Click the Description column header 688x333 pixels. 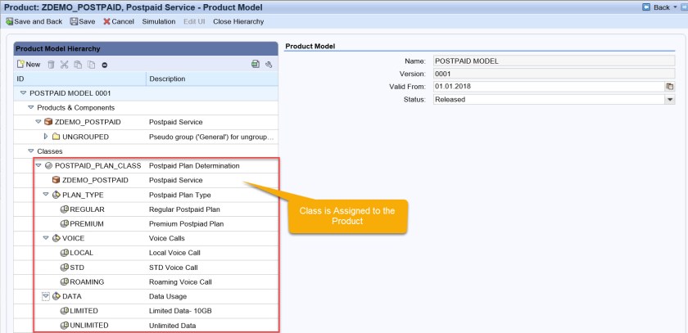[212, 79]
